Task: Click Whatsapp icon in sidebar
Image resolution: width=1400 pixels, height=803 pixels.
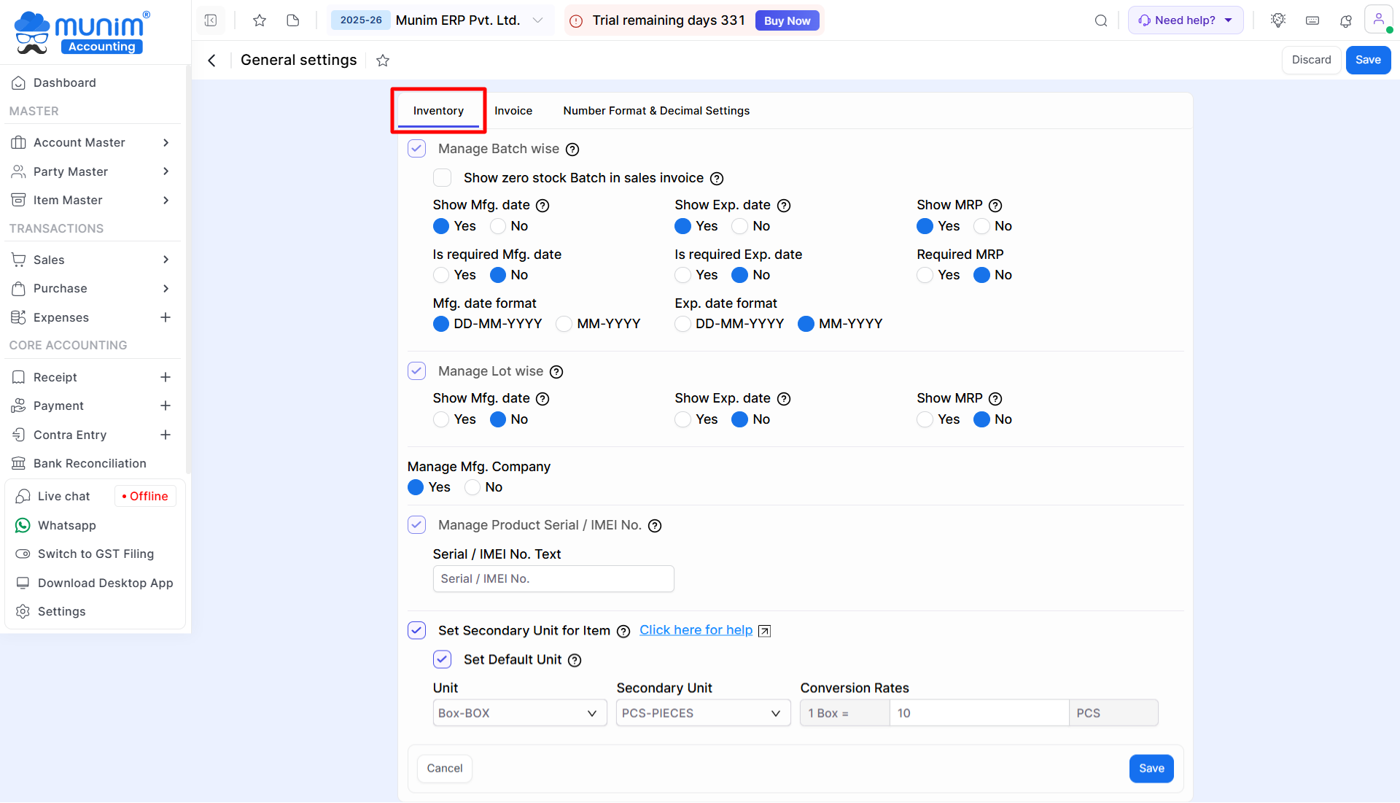Action: click(x=23, y=525)
